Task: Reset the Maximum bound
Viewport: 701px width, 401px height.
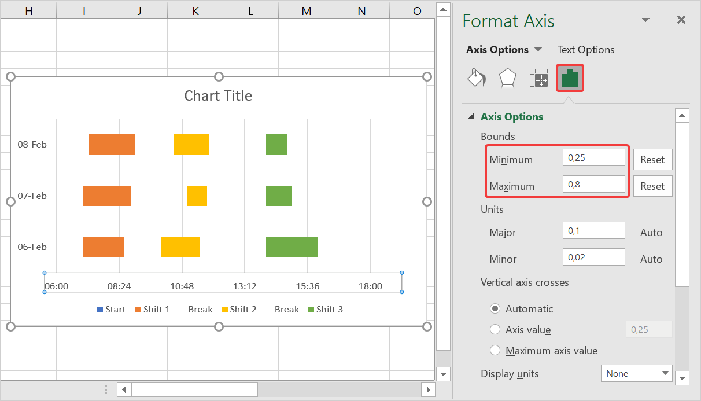Action: click(652, 186)
